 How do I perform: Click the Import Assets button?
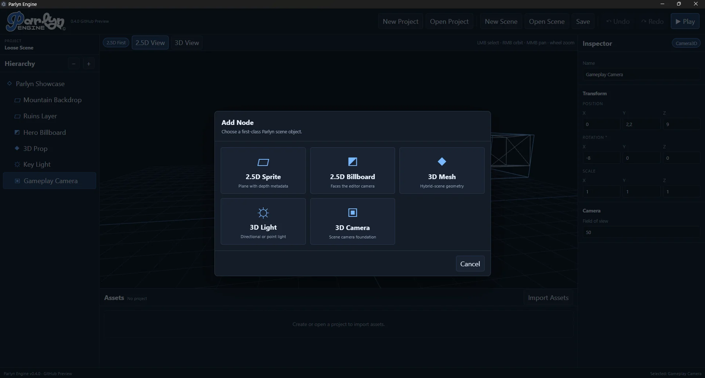[x=548, y=298]
